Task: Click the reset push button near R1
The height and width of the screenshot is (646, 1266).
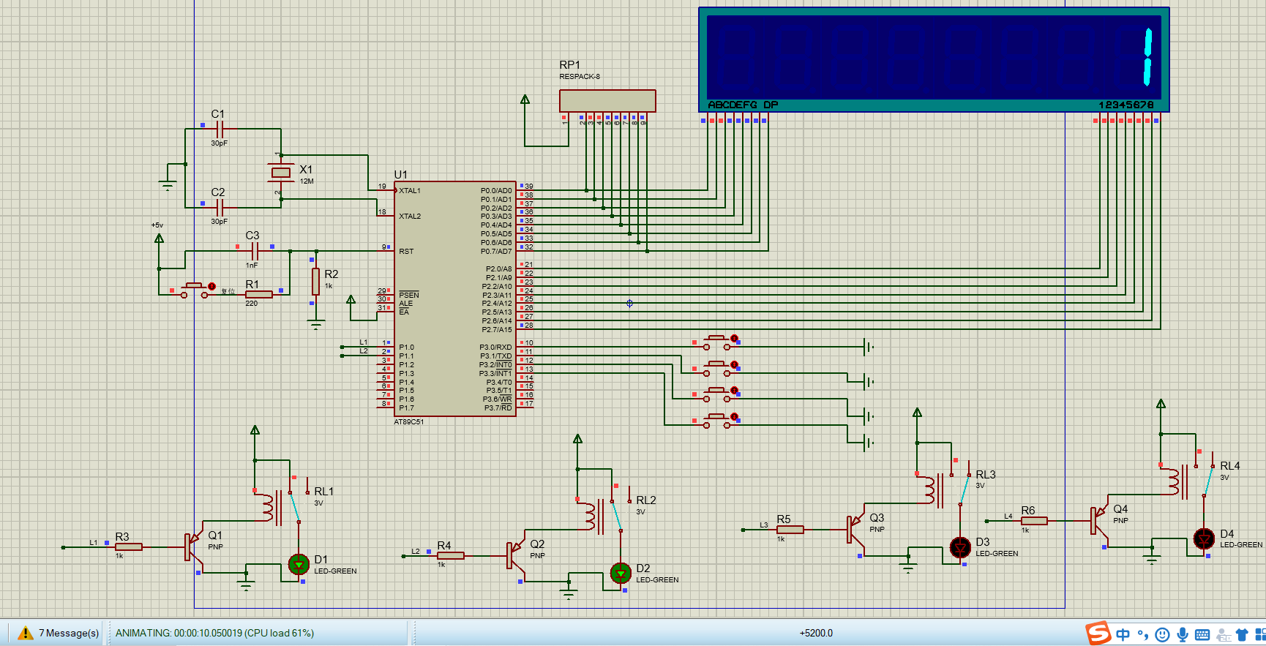Action: (x=193, y=290)
